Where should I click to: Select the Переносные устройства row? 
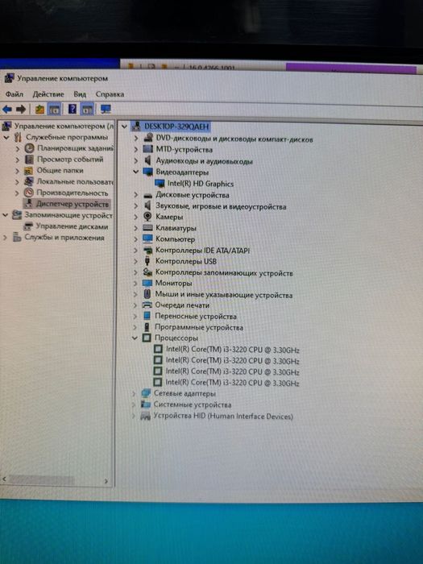(x=196, y=317)
